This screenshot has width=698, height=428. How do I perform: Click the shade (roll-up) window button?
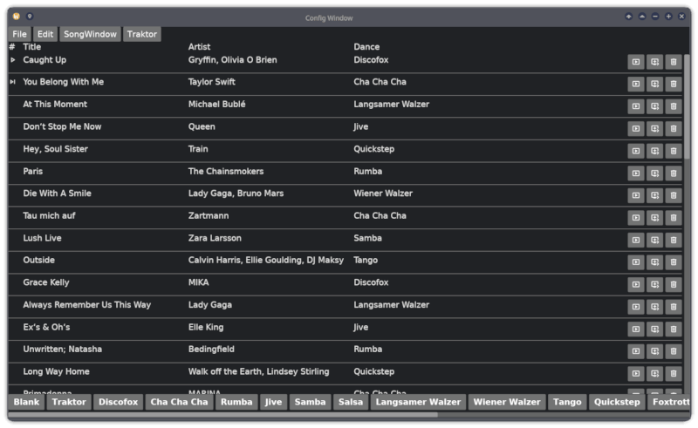click(x=642, y=17)
